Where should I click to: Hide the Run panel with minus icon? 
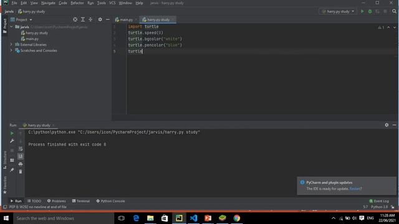[394, 125]
